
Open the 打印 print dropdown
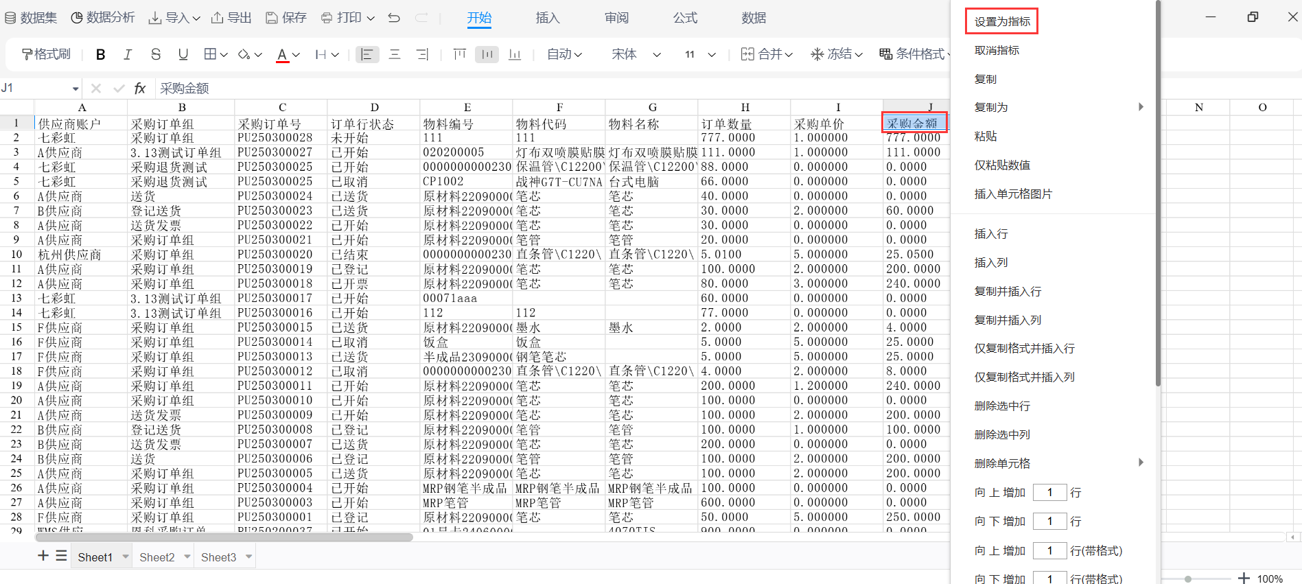click(x=347, y=18)
